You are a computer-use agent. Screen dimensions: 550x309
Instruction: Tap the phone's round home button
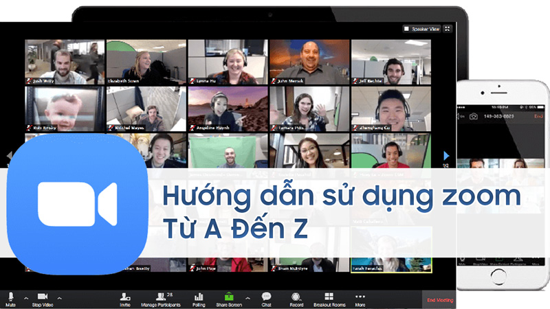[x=498, y=277]
